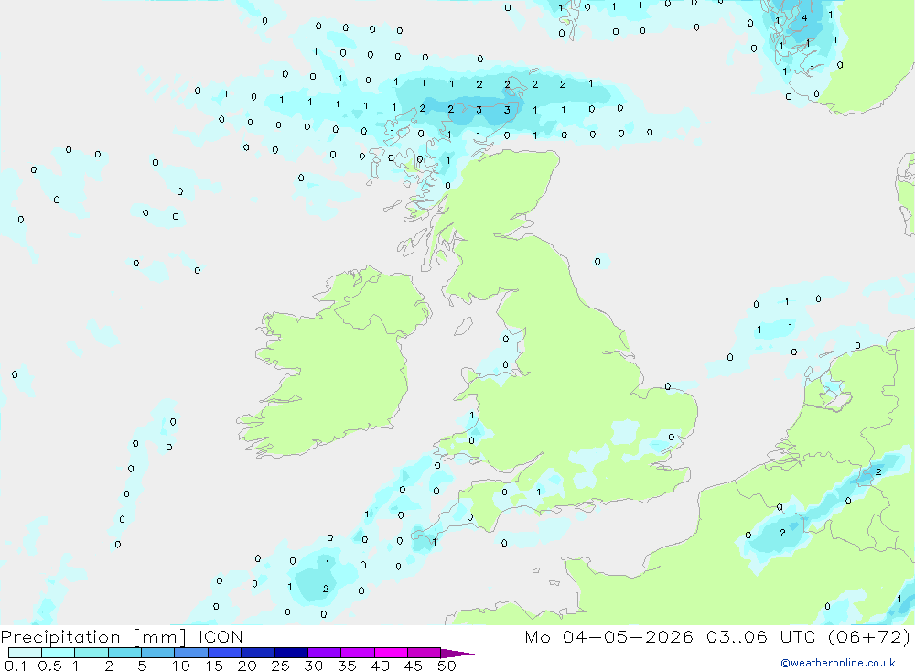Select the 0.5–1 mm legend swatch
The height and width of the screenshot is (671, 915).
tap(58, 653)
